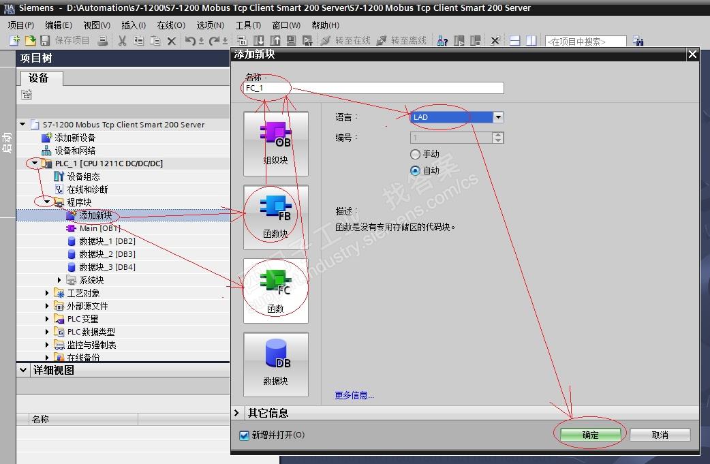This screenshot has height=464, width=710.
Task: Expand the 工艺对象 folder arrow
Action: (47, 293)
